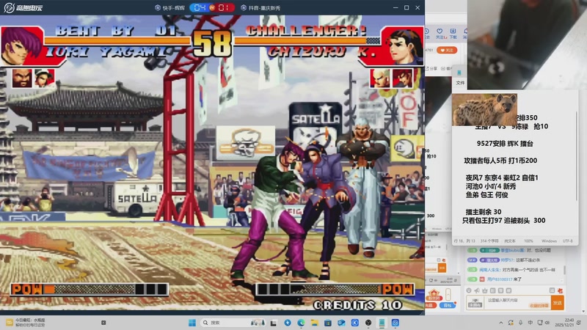Click the middle square icon in chat toolbar
587x330 pixels.
coord(500,290)
